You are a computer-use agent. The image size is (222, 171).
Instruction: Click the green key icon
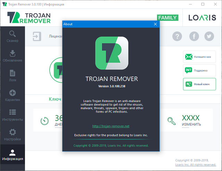(171, 121)
